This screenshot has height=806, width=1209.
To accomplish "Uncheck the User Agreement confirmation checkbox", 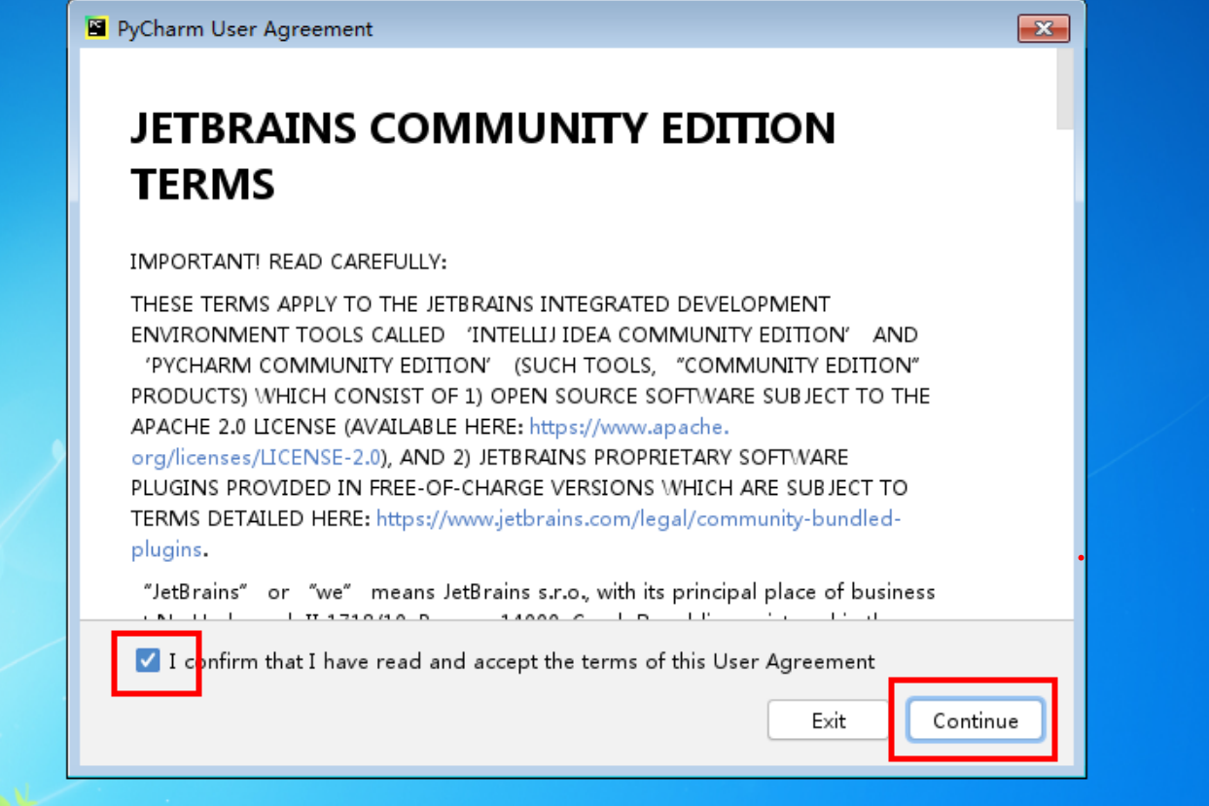I will click(x=148, y=661).
